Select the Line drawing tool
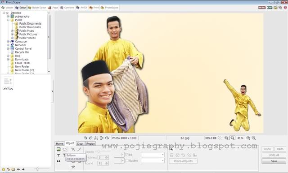This screenshot has height=173, width=288. (x=79, y=149)
